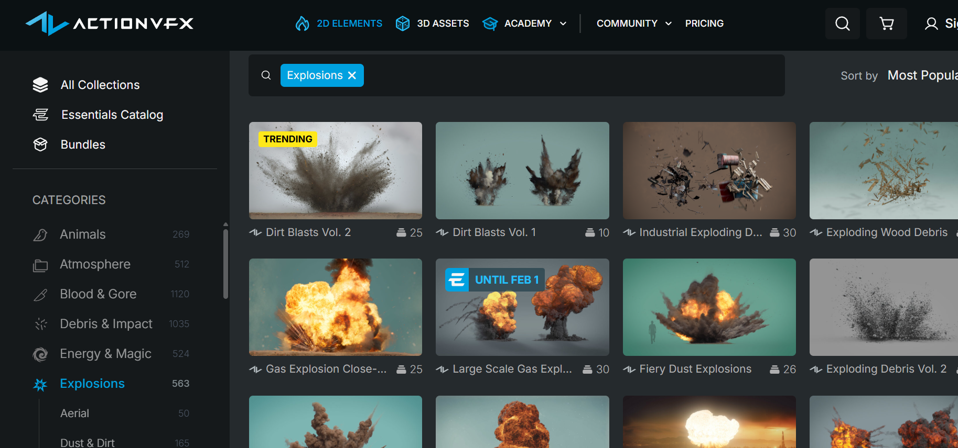Click clip count icon beside Dirt Blasts Vol. 2
The image size is (958, 448).
coord(401,232)
